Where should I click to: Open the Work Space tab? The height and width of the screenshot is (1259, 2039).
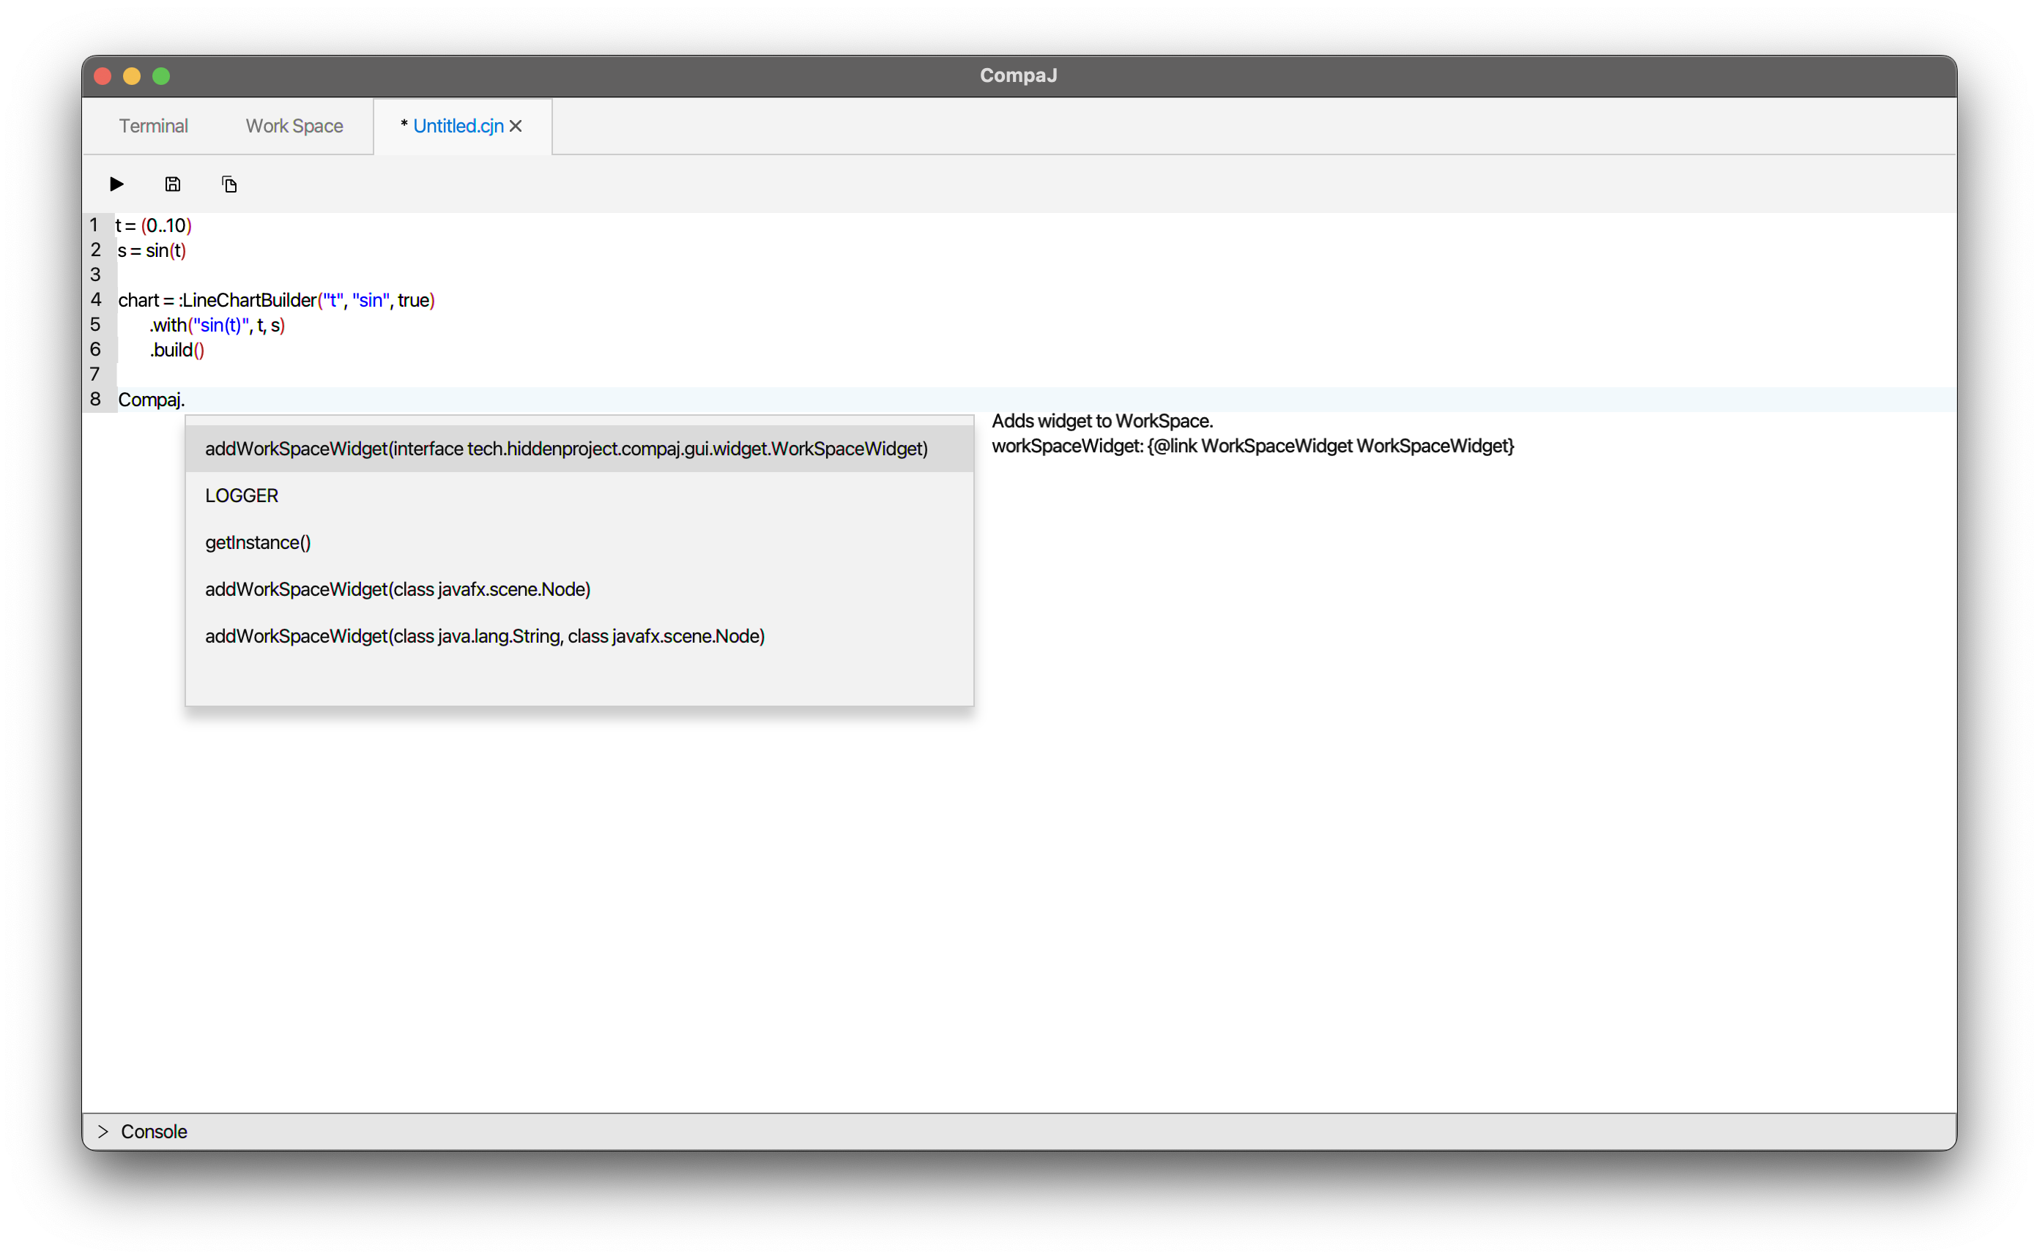(x=294, y=126)
